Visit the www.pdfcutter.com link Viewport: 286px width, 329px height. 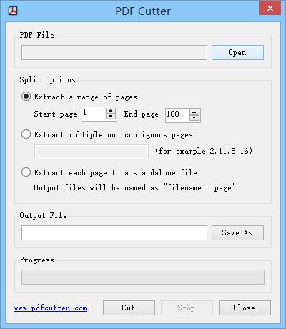click(x=51, y=308)
